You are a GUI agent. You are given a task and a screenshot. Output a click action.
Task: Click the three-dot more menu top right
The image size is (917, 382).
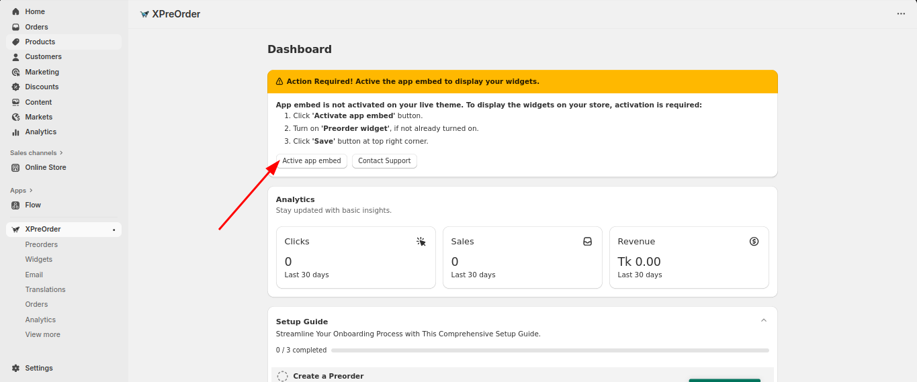click(901, 14)
